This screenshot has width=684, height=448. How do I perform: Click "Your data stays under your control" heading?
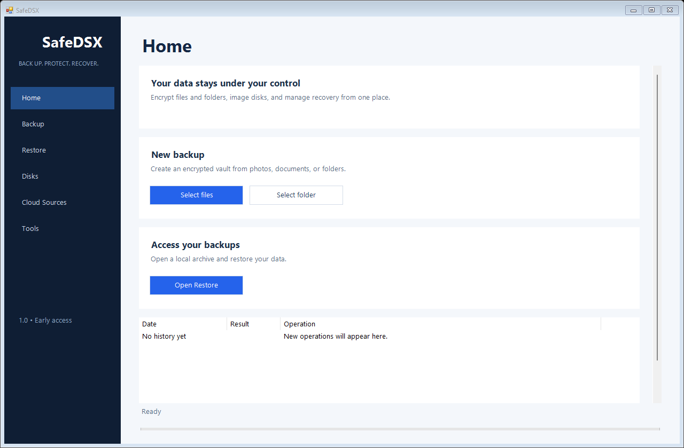226,83
